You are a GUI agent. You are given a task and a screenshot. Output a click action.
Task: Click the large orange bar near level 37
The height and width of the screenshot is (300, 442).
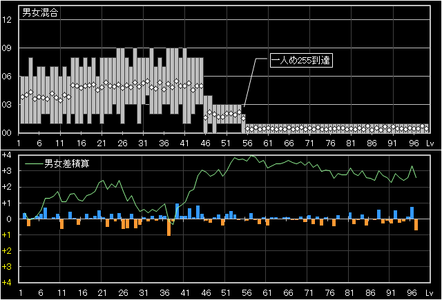tap(169, 228)
